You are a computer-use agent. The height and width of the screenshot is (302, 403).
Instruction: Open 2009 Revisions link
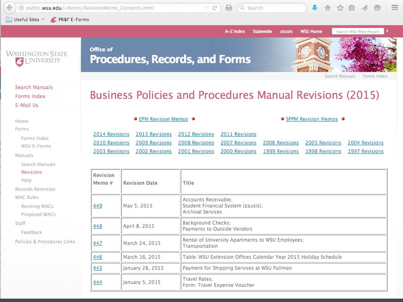(154, 143)
